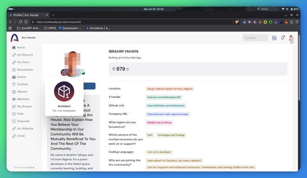Screen dimensions: 307x178
Task: Open the GitHub.com/siribraheem link
Action: click(x=166, y=105)
